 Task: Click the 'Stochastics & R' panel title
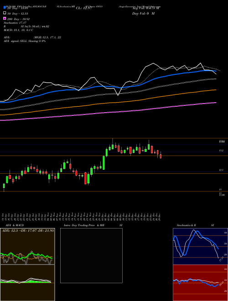coord(186,225)
